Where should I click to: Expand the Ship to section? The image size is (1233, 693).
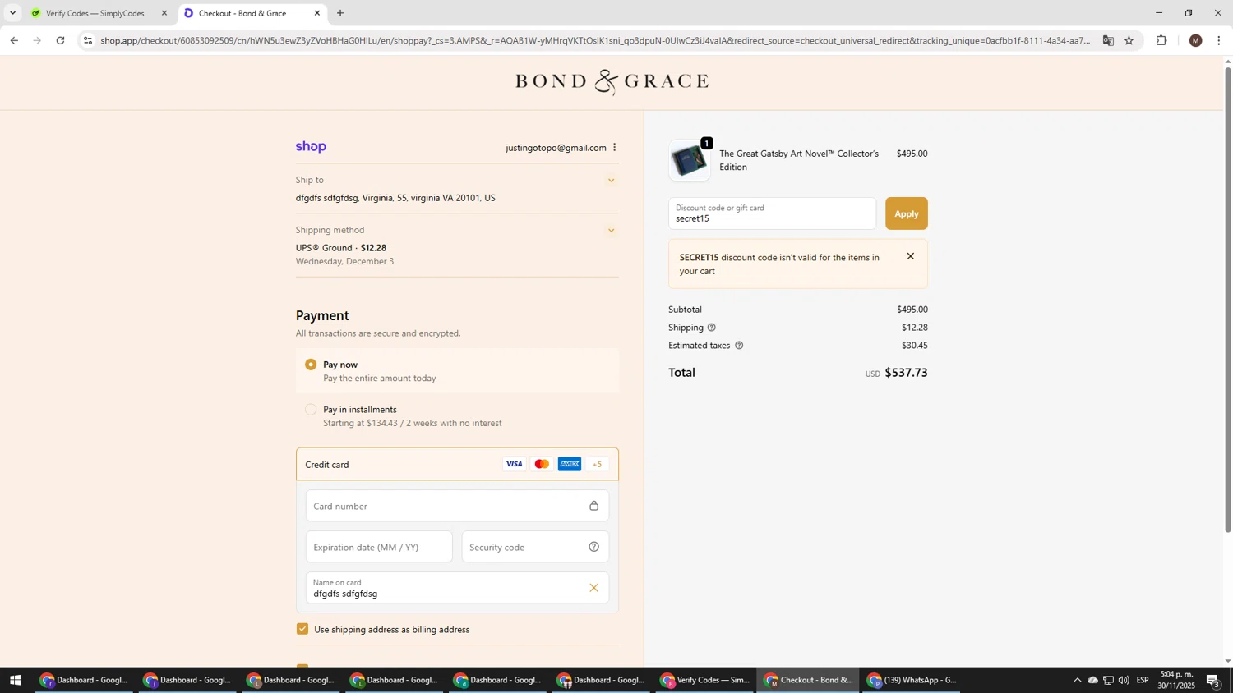click(x=611, y=181)
